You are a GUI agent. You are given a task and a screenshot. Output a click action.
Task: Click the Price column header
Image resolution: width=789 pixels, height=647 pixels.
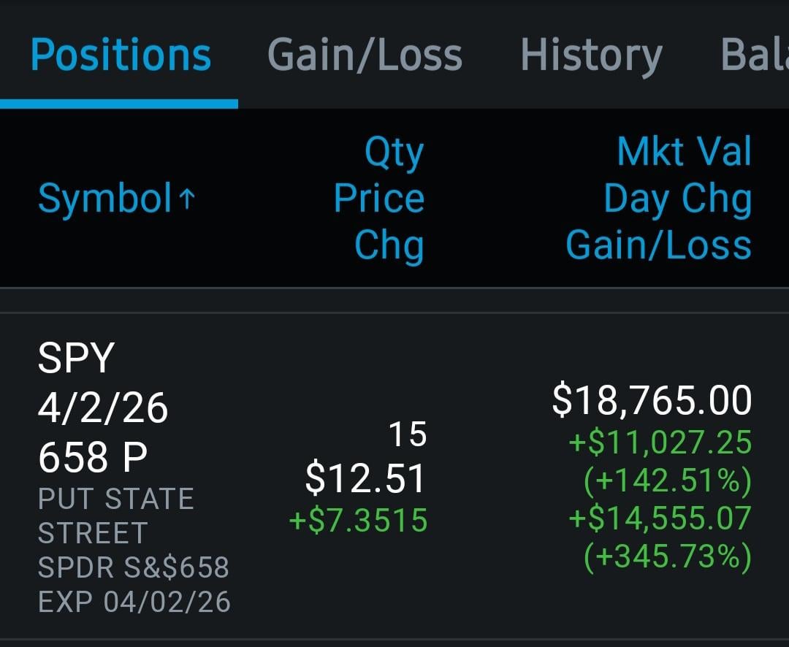[x=379, y=199]
